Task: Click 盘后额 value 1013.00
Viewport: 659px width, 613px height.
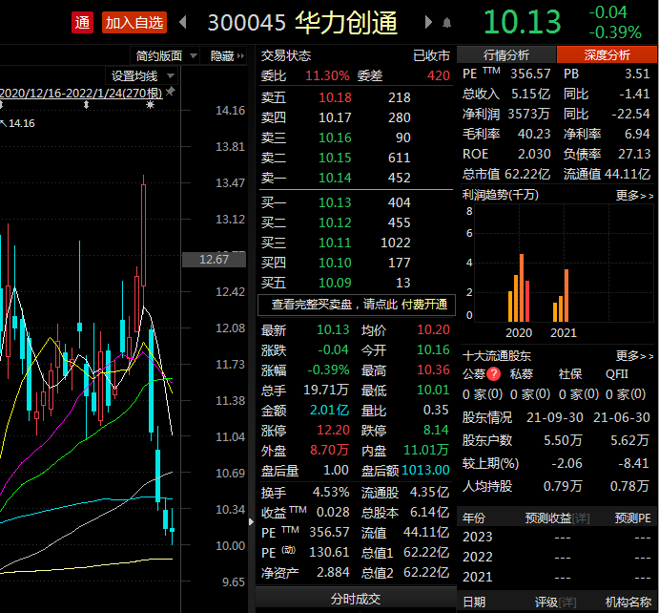Action: 425,470
